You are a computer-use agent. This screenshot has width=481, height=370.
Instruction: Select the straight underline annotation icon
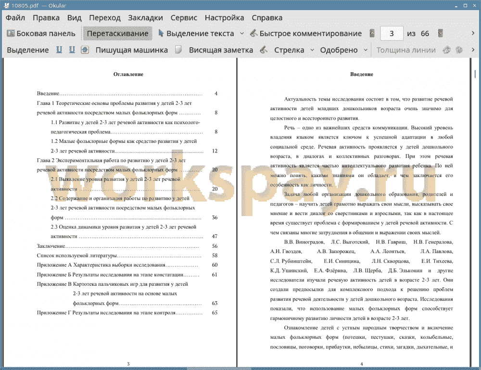[x=59, y=50]
